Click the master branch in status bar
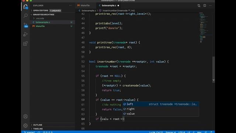 tap(29, 132)
